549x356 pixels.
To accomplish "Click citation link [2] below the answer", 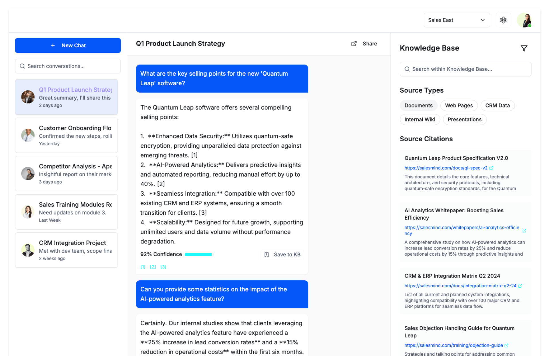I will point(153,267).
